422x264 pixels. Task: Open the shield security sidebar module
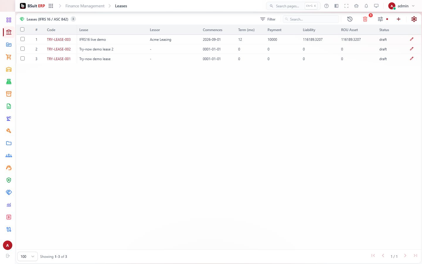[x=9, y=180]
